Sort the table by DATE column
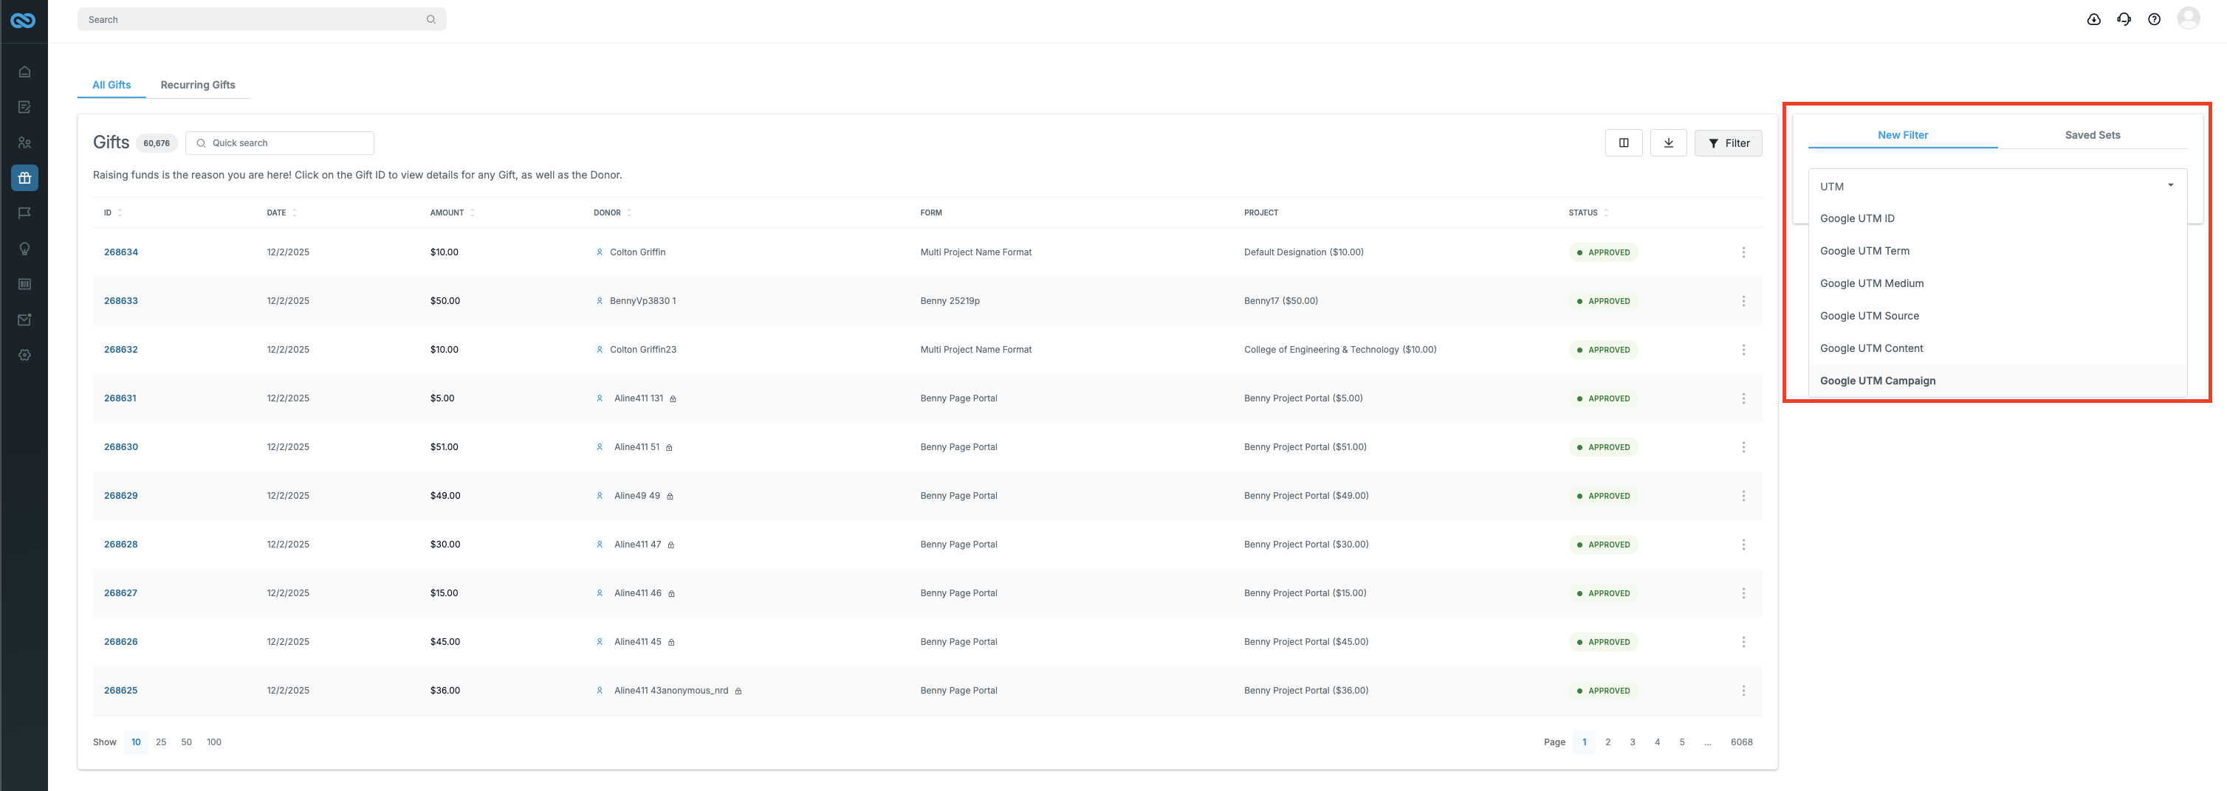 coord(282,213)
